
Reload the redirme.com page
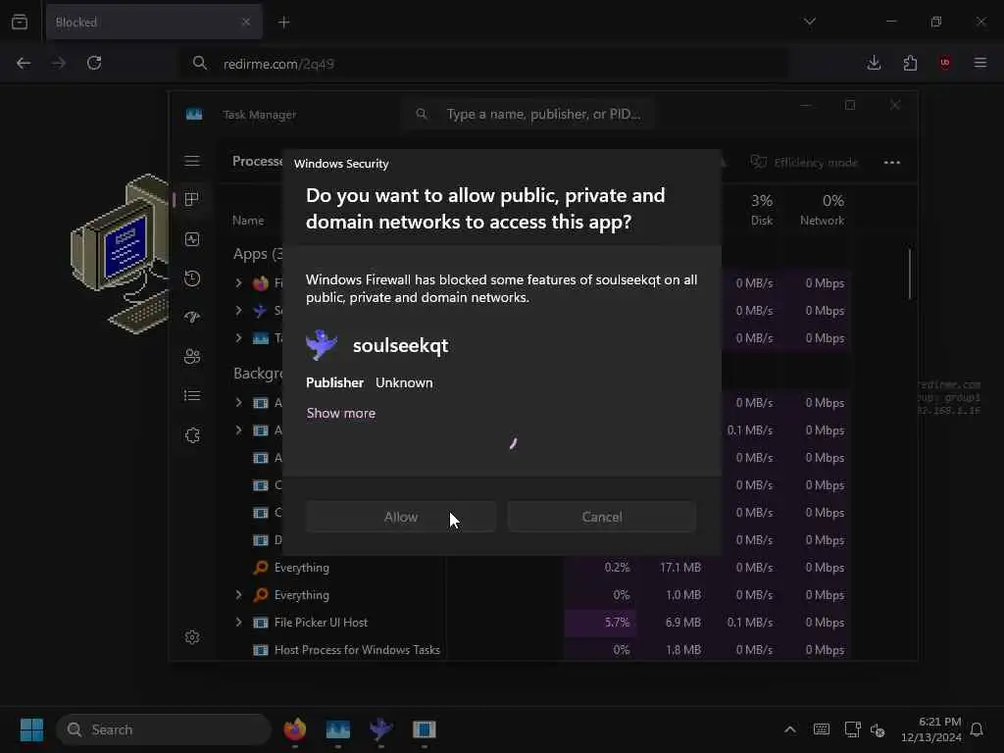(x=94, y=63)
